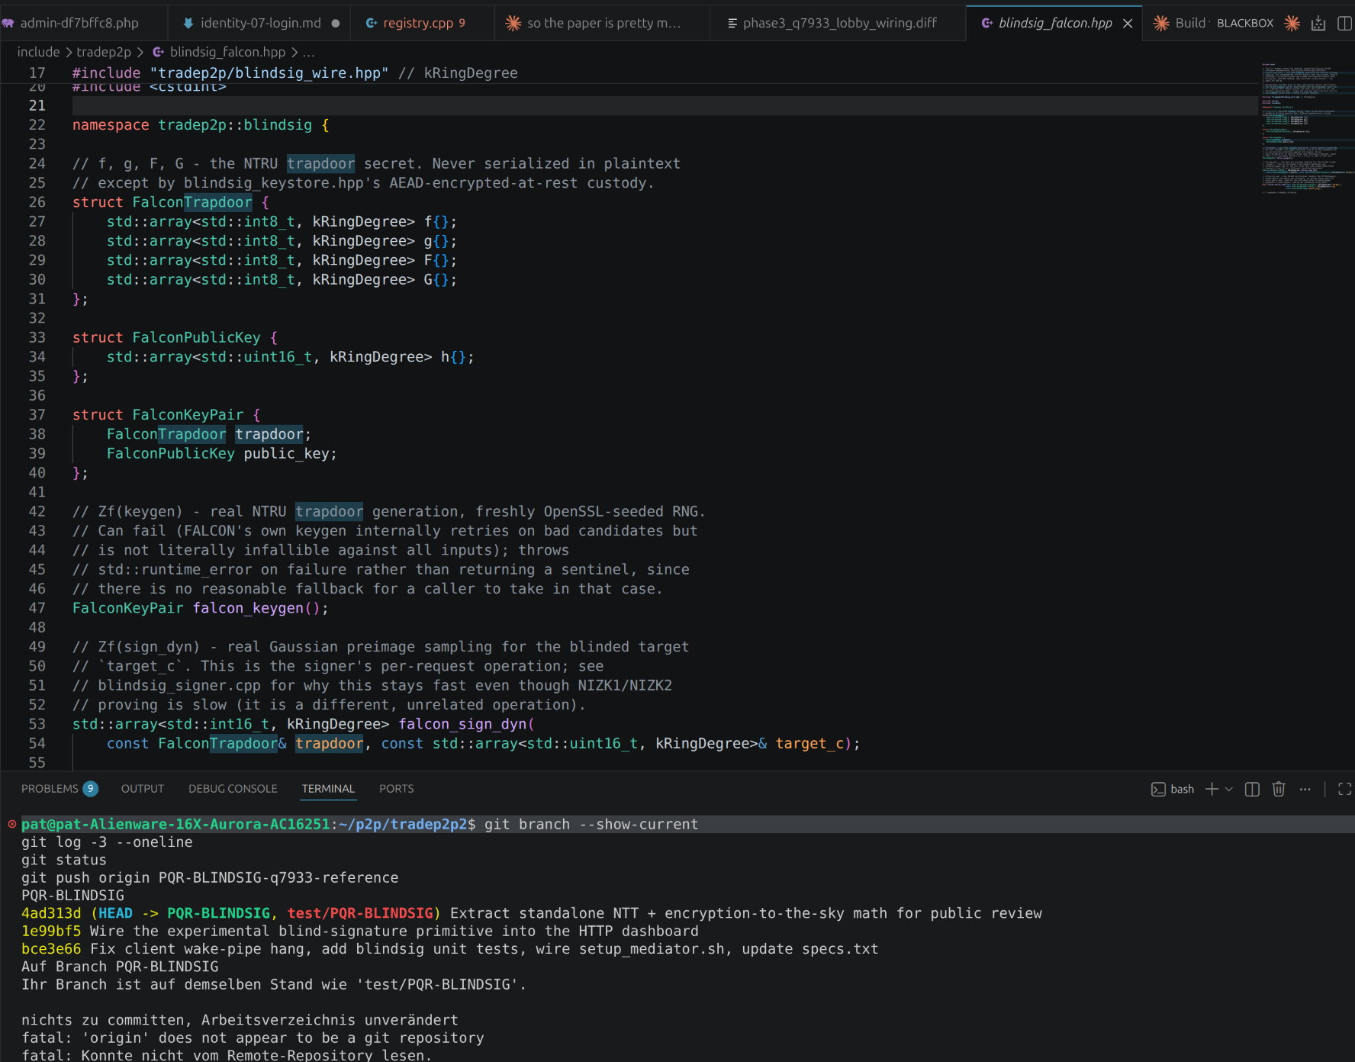Open terminal panel more actions (...) menu
Image resolution: width=1355 pixels, height=1062 pixels.
1305,789
